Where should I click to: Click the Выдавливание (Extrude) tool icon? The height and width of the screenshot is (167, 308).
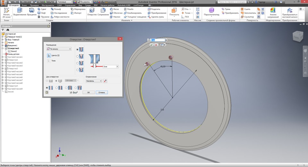20,11
